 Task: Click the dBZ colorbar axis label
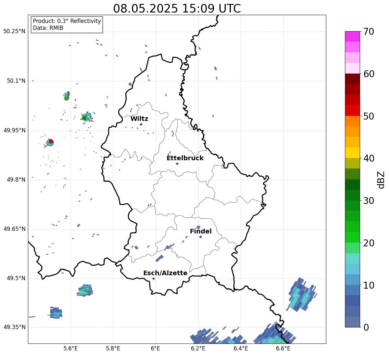[x=381, y=180]
